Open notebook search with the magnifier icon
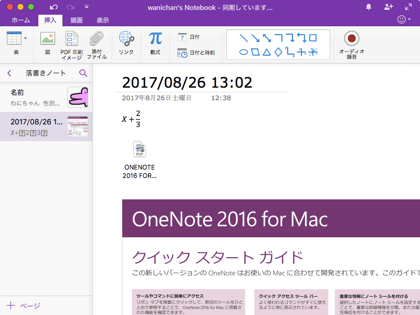This screenshot has width=420, height=315. tap(83, 73)
